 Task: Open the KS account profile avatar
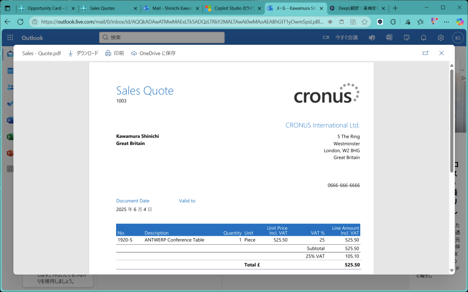point(458,38)
